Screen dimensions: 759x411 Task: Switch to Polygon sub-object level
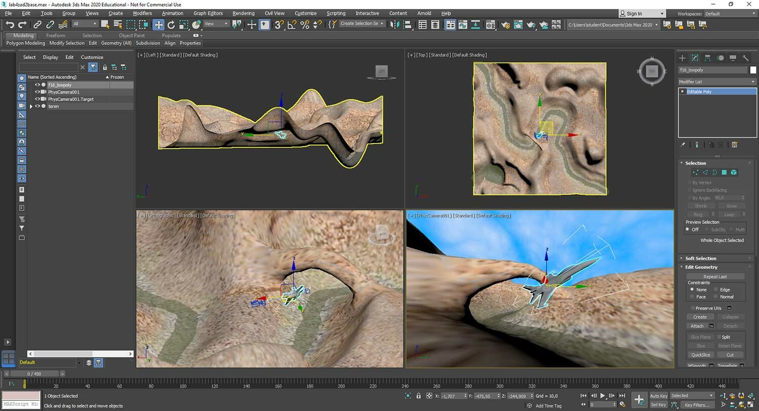click(x=724, y=172)
